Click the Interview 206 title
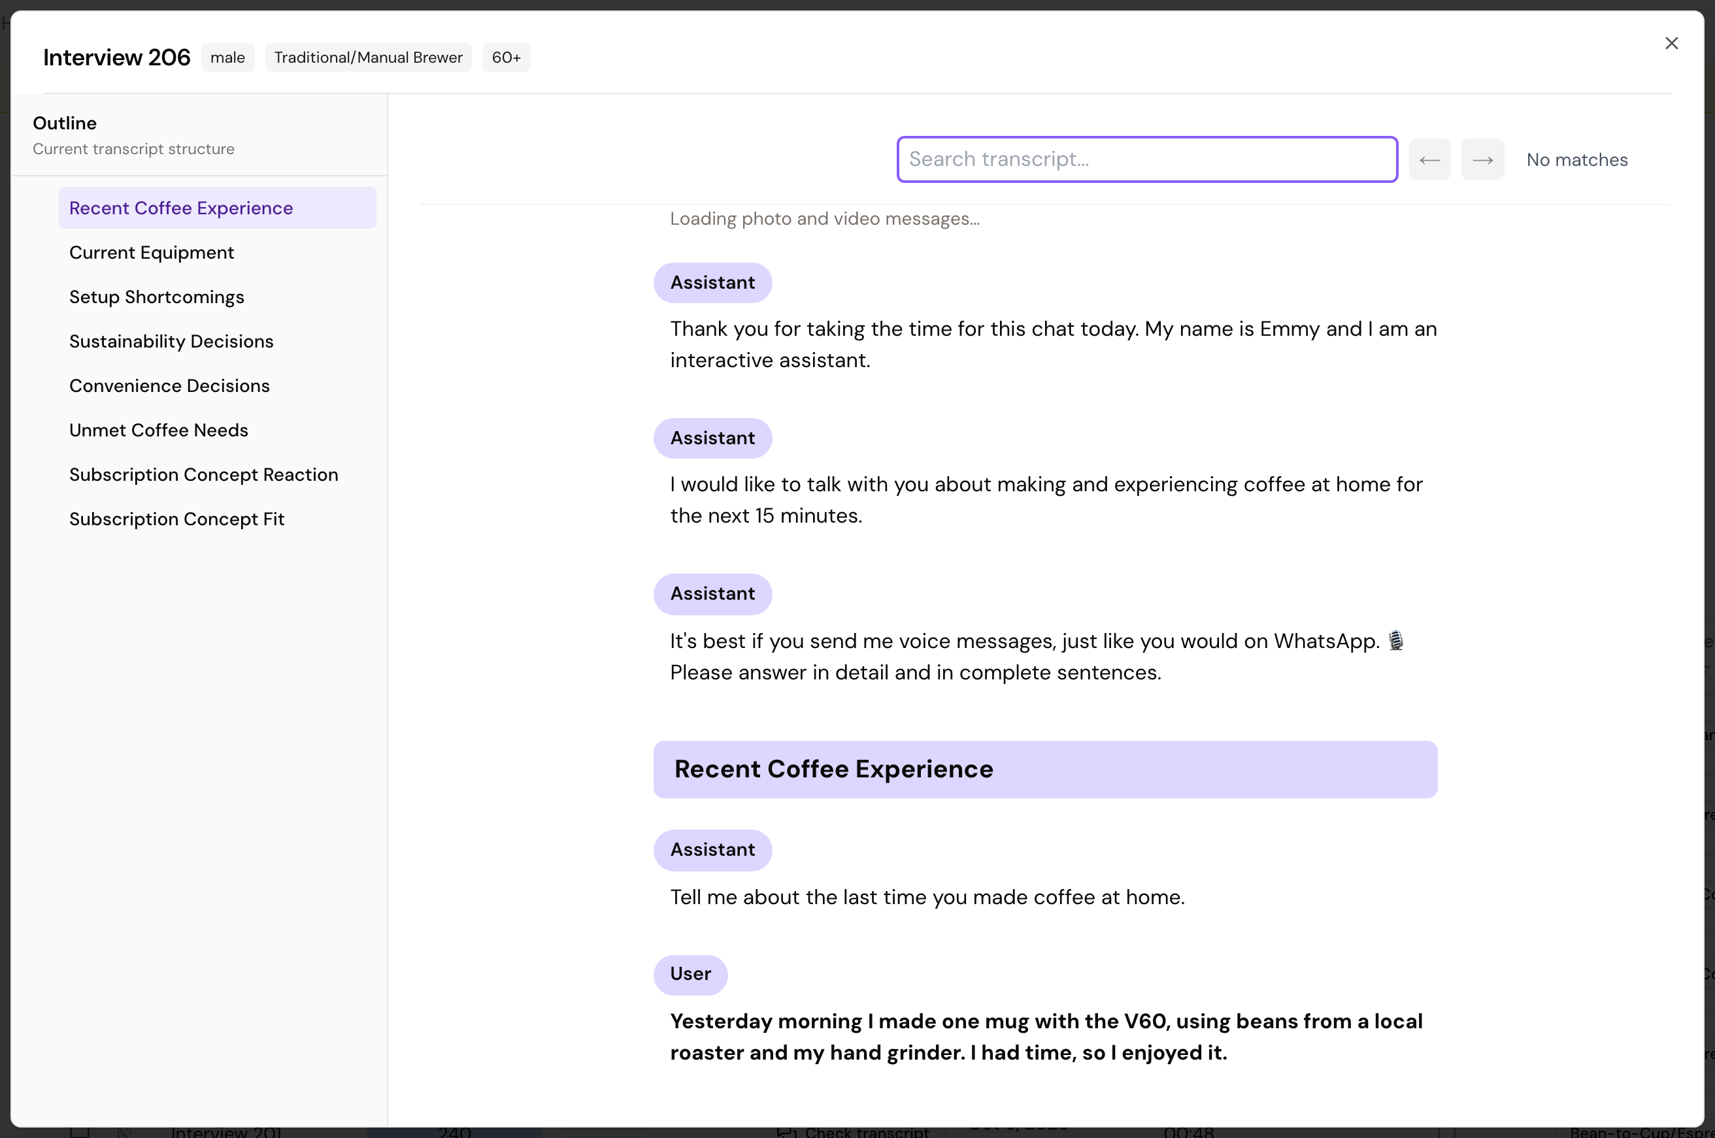Screen dimensions: 1715x1138 tap(116, 57)
